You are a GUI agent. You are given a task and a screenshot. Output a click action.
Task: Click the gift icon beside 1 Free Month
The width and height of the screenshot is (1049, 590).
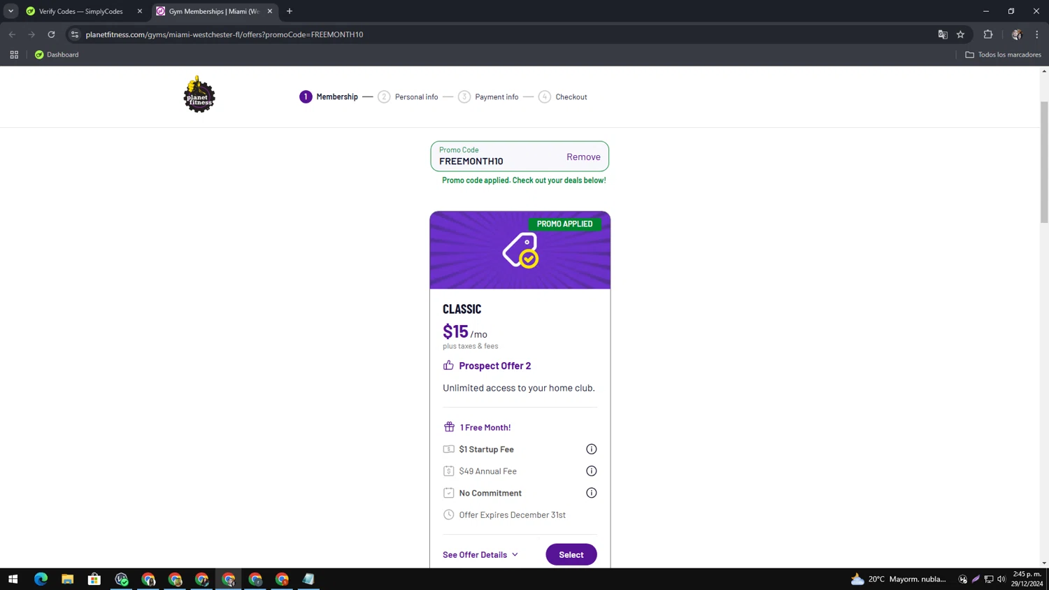(449, 426)
